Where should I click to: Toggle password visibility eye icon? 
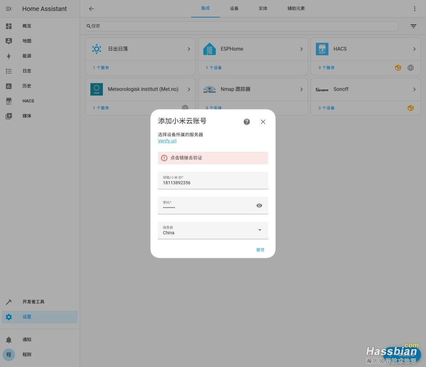[259, 205]
